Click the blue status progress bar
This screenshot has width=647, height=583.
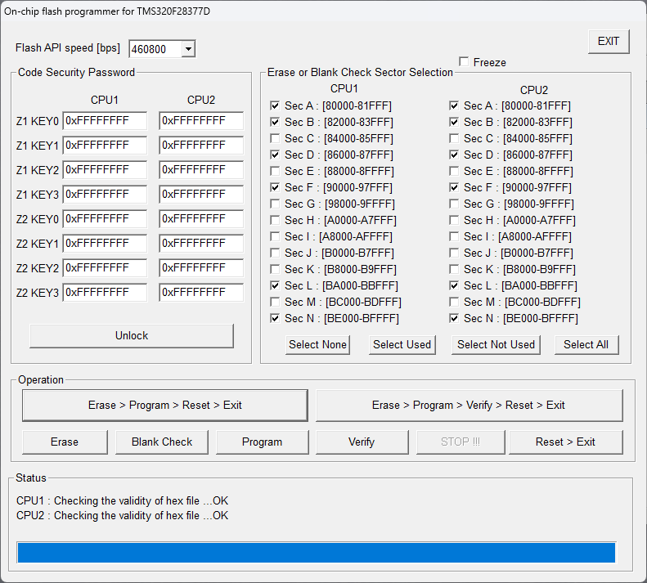317,553
